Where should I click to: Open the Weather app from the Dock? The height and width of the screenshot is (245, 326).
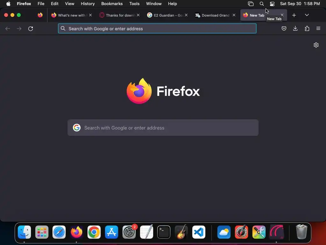pyautogui.click(x=224, y=232)
